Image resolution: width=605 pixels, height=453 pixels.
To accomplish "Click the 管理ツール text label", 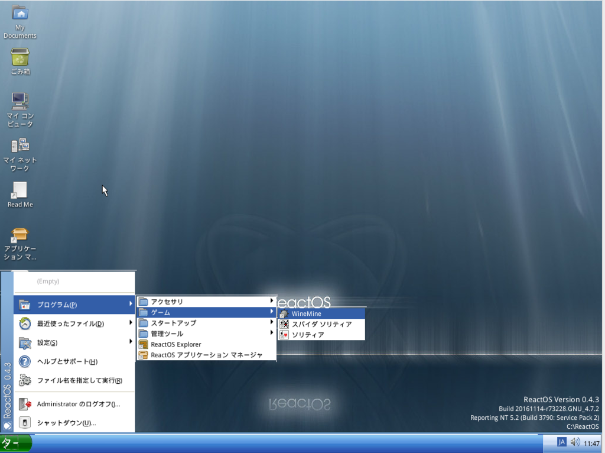I will [167, 334].
